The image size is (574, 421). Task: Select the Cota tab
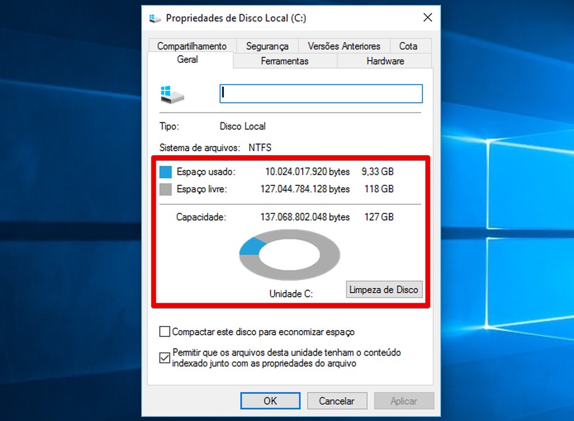click(408, 46)
